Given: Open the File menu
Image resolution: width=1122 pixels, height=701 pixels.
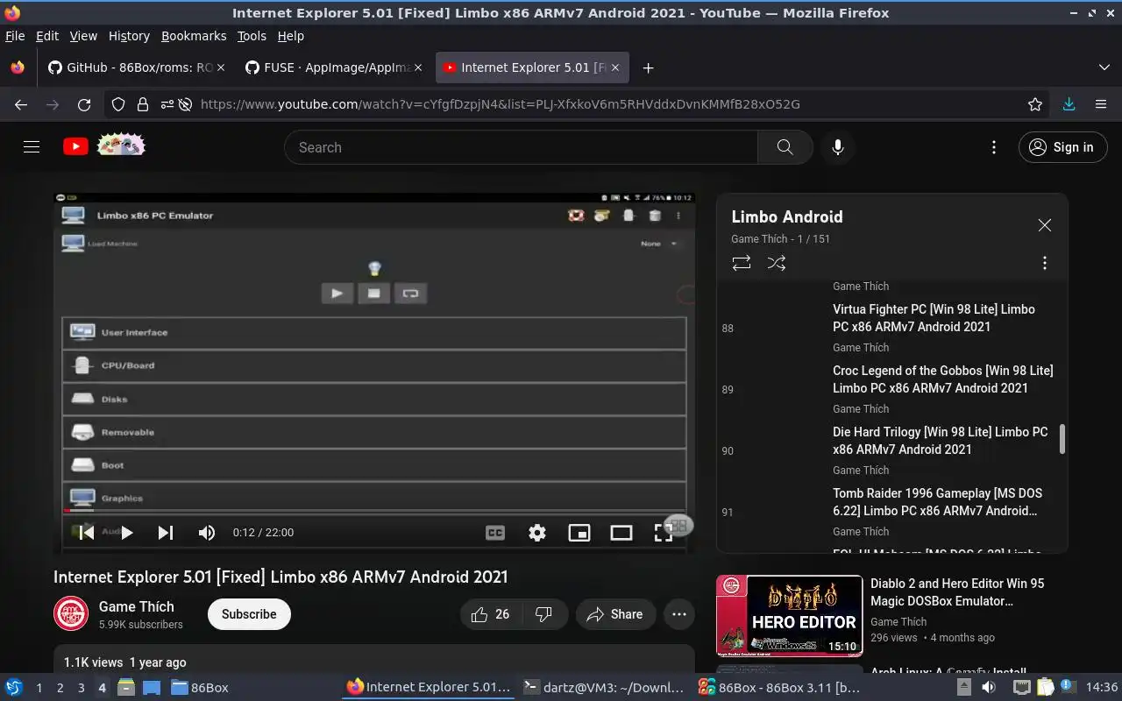Looking at the screenshot, I should tap(15, 36).
